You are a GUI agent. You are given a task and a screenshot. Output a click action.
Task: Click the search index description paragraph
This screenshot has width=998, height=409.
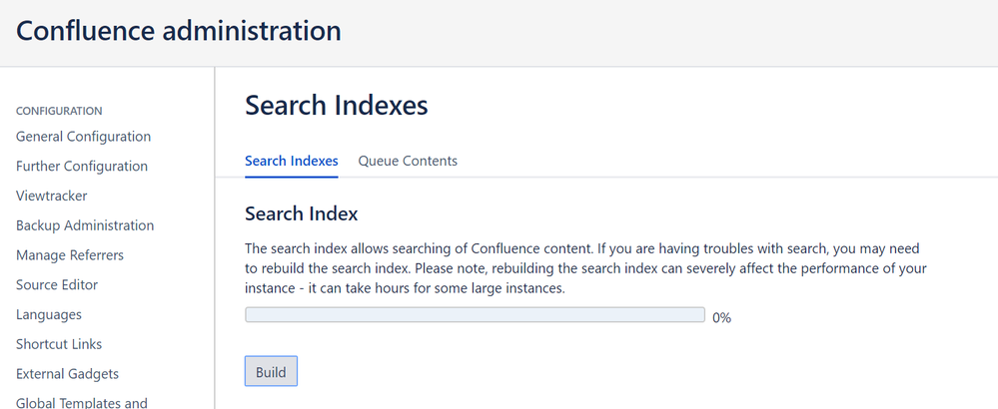click(x=585, y=268)
